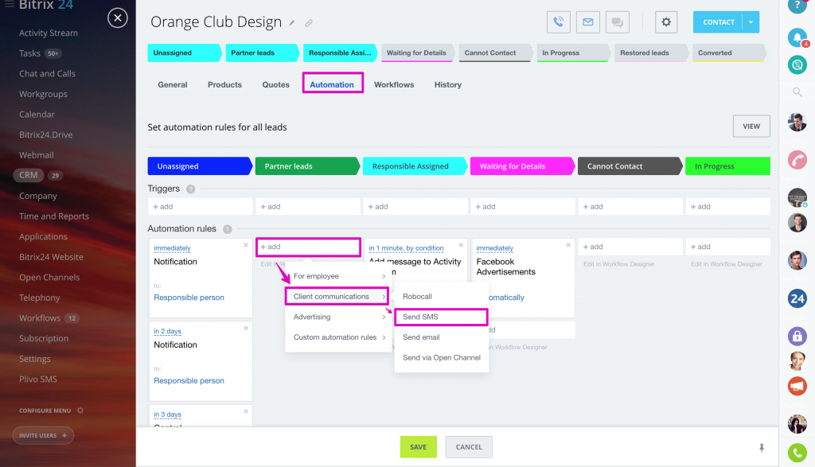815x467 pixels.
Task: Choose Send SMS from the submenu
Action: [x=441, y=317]
